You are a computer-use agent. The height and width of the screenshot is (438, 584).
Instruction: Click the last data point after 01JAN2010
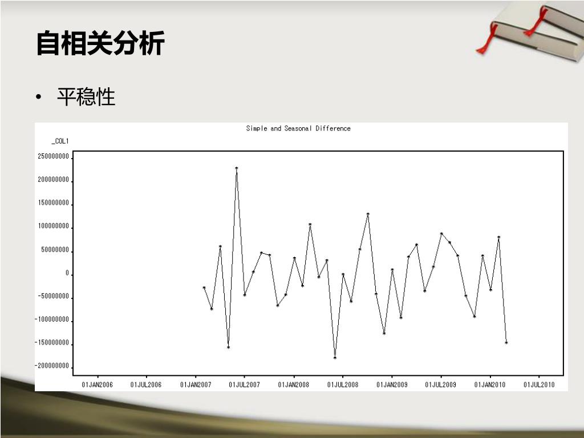[506, 342]
